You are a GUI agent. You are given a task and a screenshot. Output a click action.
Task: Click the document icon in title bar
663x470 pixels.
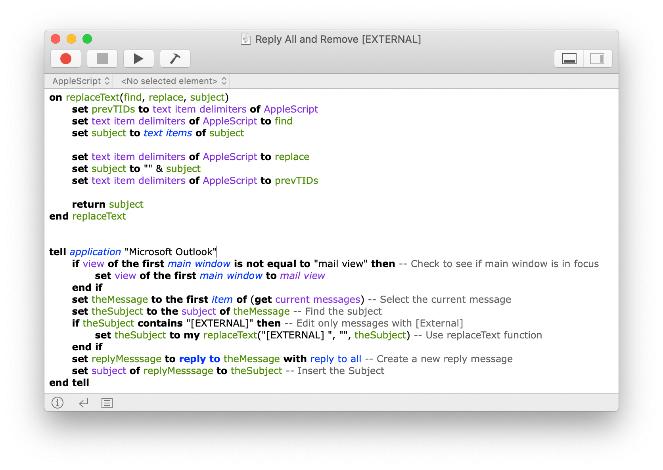point(246,39)
